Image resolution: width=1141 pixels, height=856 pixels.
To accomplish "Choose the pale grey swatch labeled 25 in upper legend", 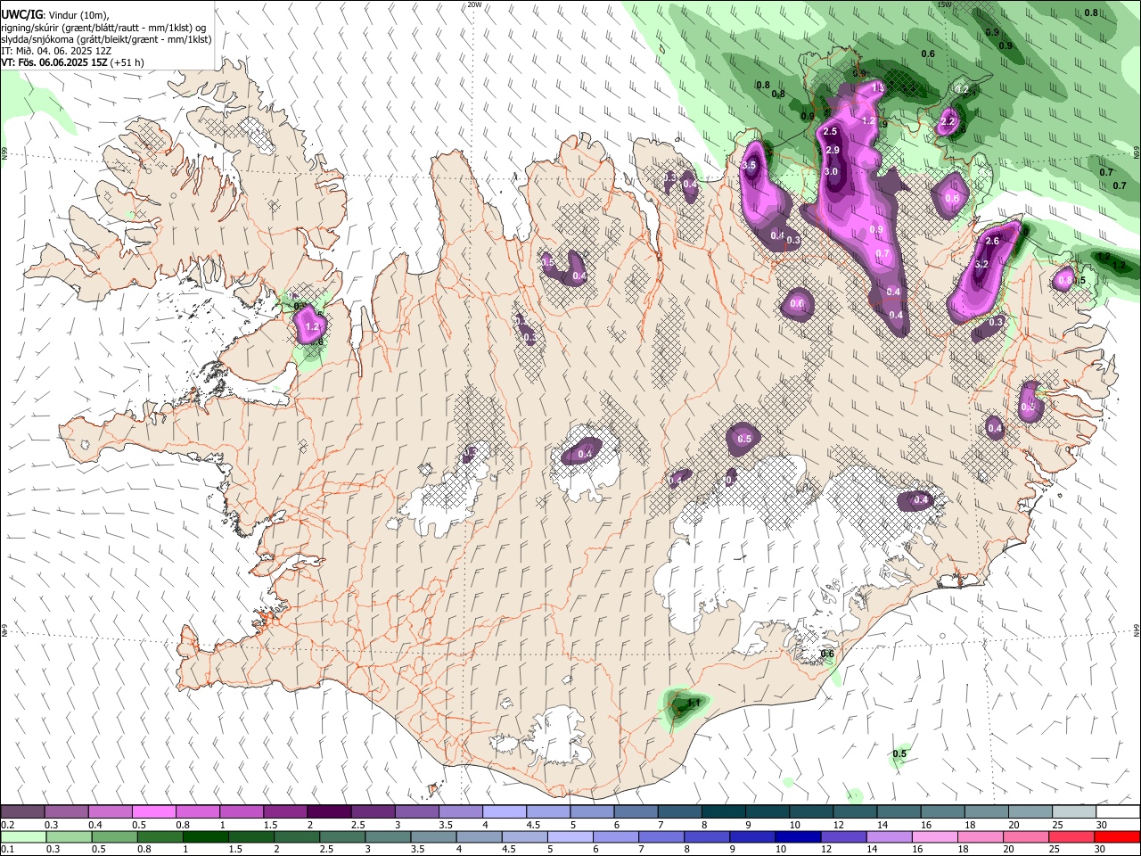I will (1073, 811).
